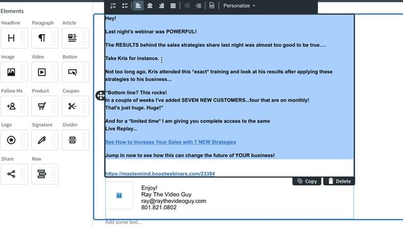Select the Coupon scissors element
Screen dimensions: 403x227
76,106
